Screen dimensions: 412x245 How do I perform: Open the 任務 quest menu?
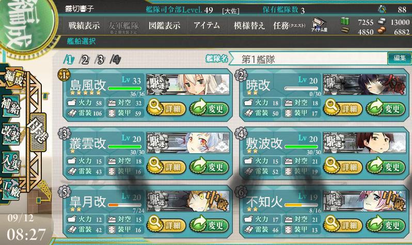click(289, 25)
